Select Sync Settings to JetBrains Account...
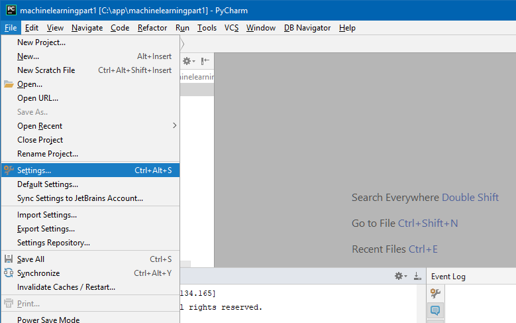516x323 pixels. click(91, 198)
